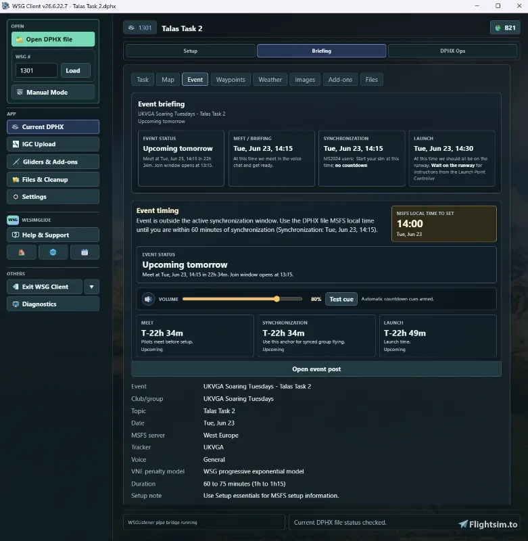The height and width of the screenshot is (541, 528).
Task: Mute volume via speaker icon
Action: 148,299
